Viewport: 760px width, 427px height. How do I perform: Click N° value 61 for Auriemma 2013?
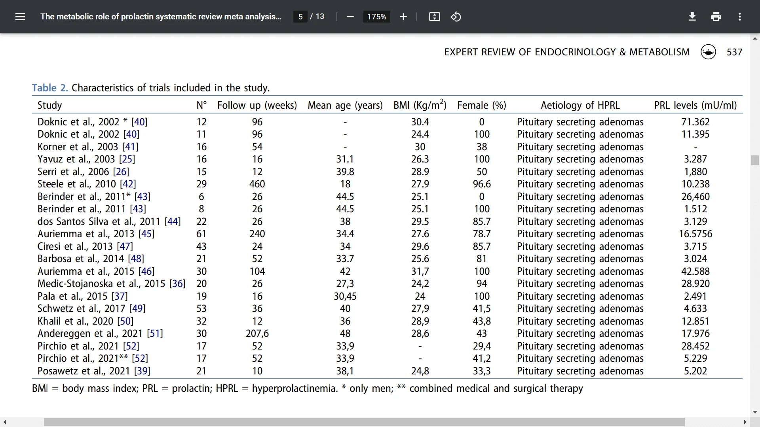[201, 234]
